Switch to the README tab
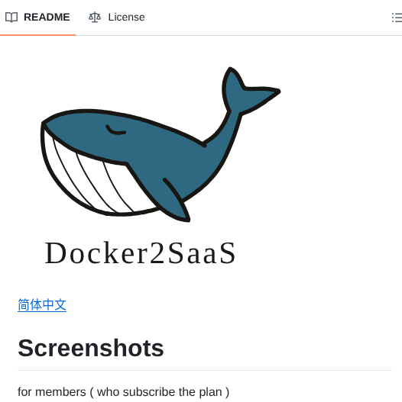This screenshot has height=402, width=402. click(37, 18)
